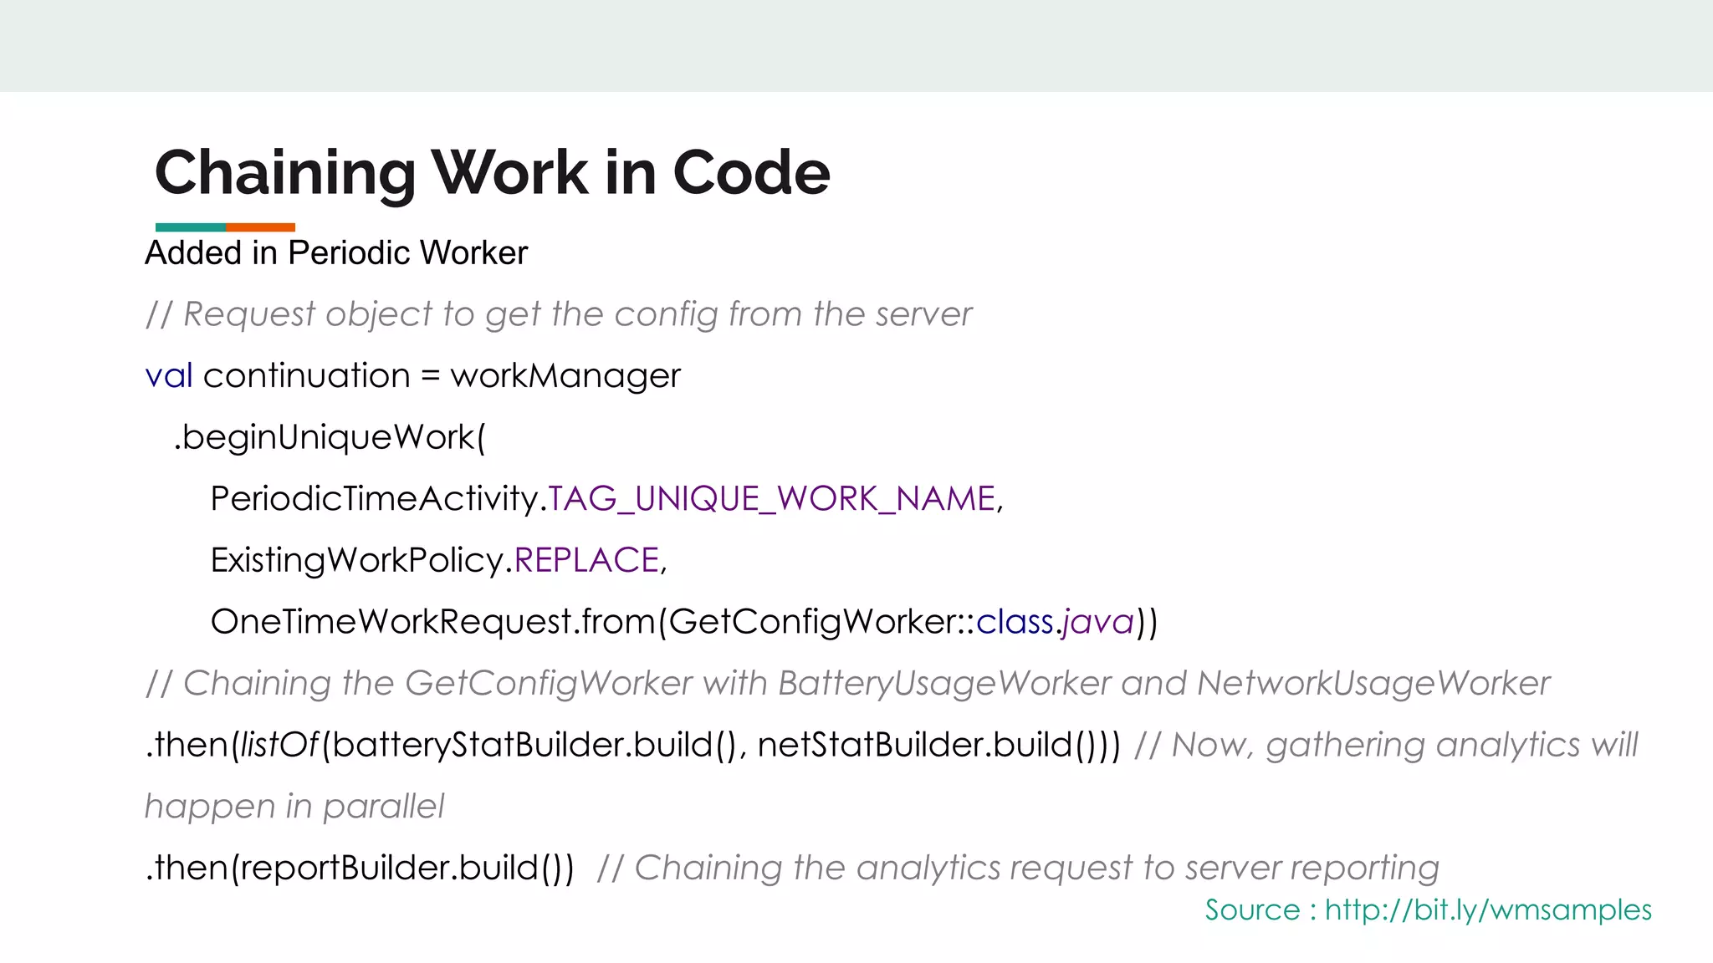Click the 'Chaining Work in Code' title
This screenshot has height=963, width=1713.
tap(493, 172)
